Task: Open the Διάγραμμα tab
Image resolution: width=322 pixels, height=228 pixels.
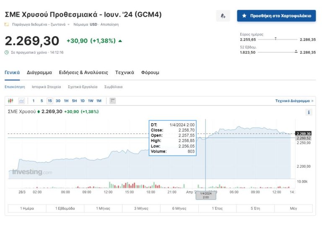Action: [39, 73]
